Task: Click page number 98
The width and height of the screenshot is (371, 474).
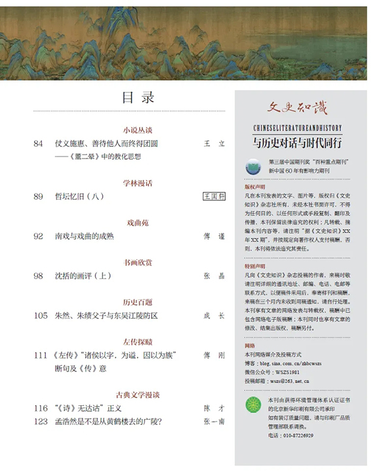Action: pyautogui.click(x=38, y=276)
